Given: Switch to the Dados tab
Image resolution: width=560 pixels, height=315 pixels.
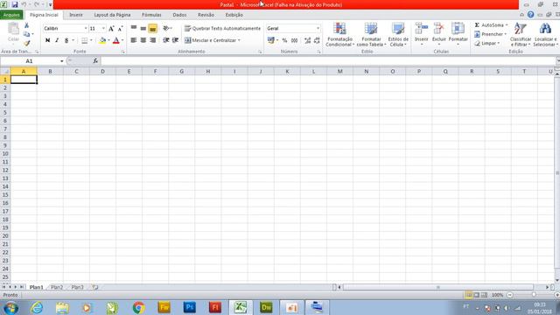Looking at the screenshot, I should pyautogui.click(x=179, y=15).
